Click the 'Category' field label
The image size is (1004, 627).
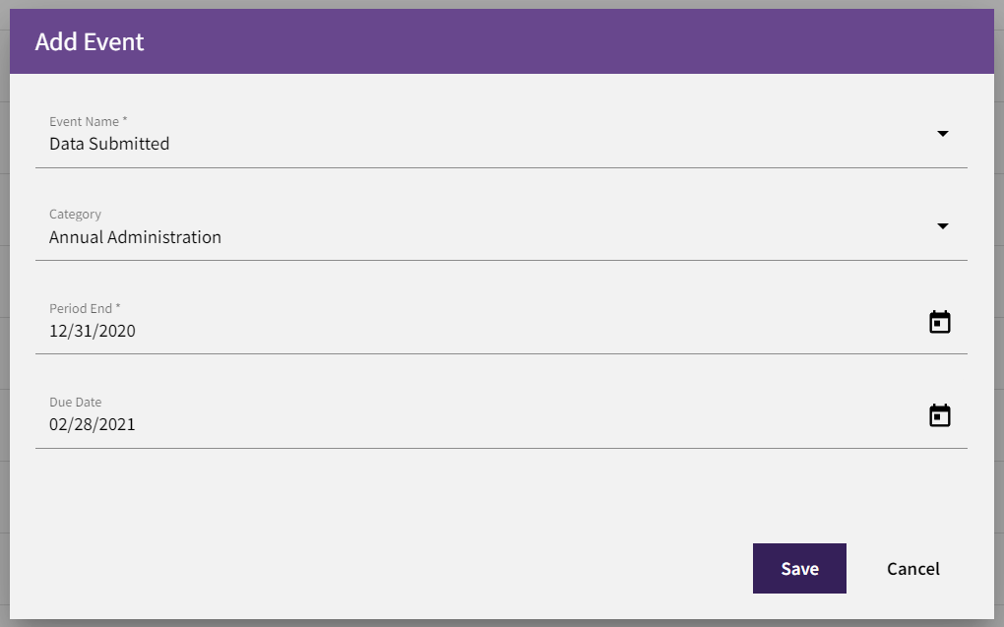pyautogui.click(x=75, y=214)
